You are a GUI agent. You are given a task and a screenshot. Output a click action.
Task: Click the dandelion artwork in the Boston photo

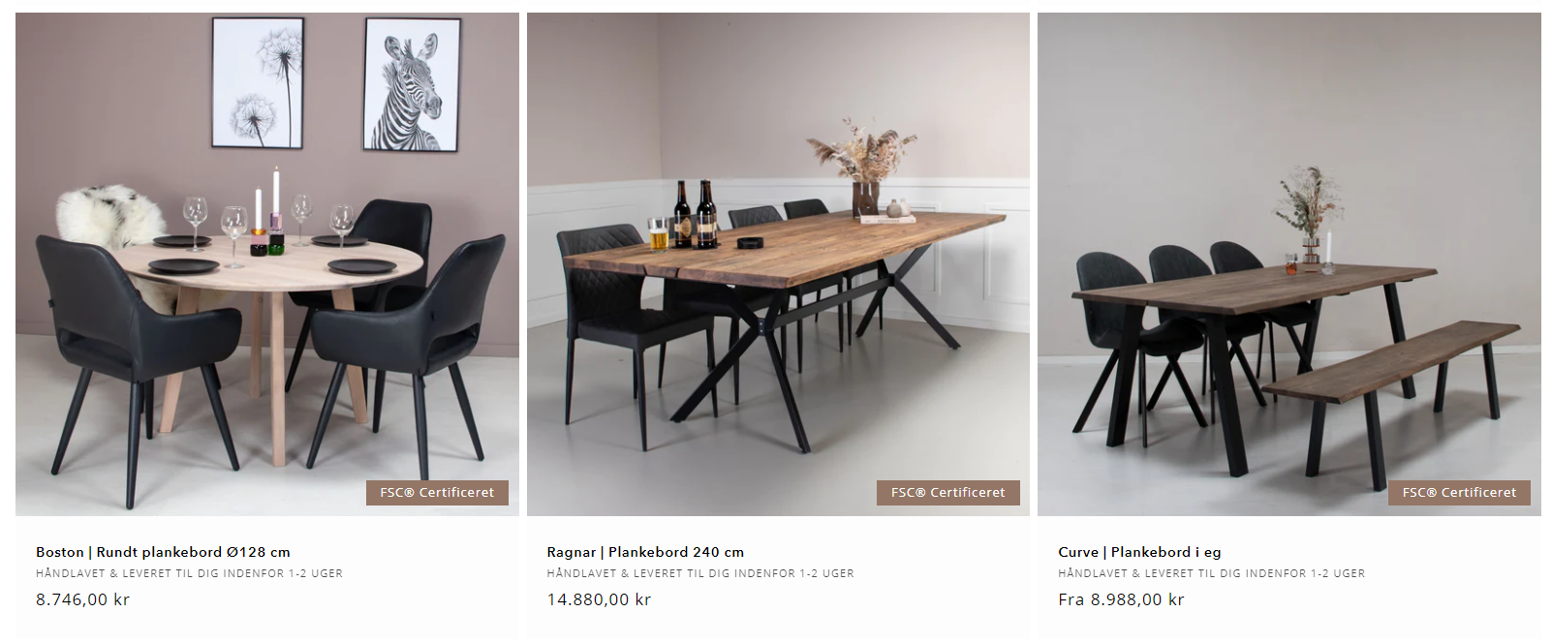(258, 83)
